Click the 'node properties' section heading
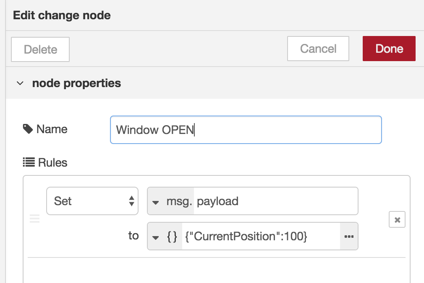 coord(76,83)
